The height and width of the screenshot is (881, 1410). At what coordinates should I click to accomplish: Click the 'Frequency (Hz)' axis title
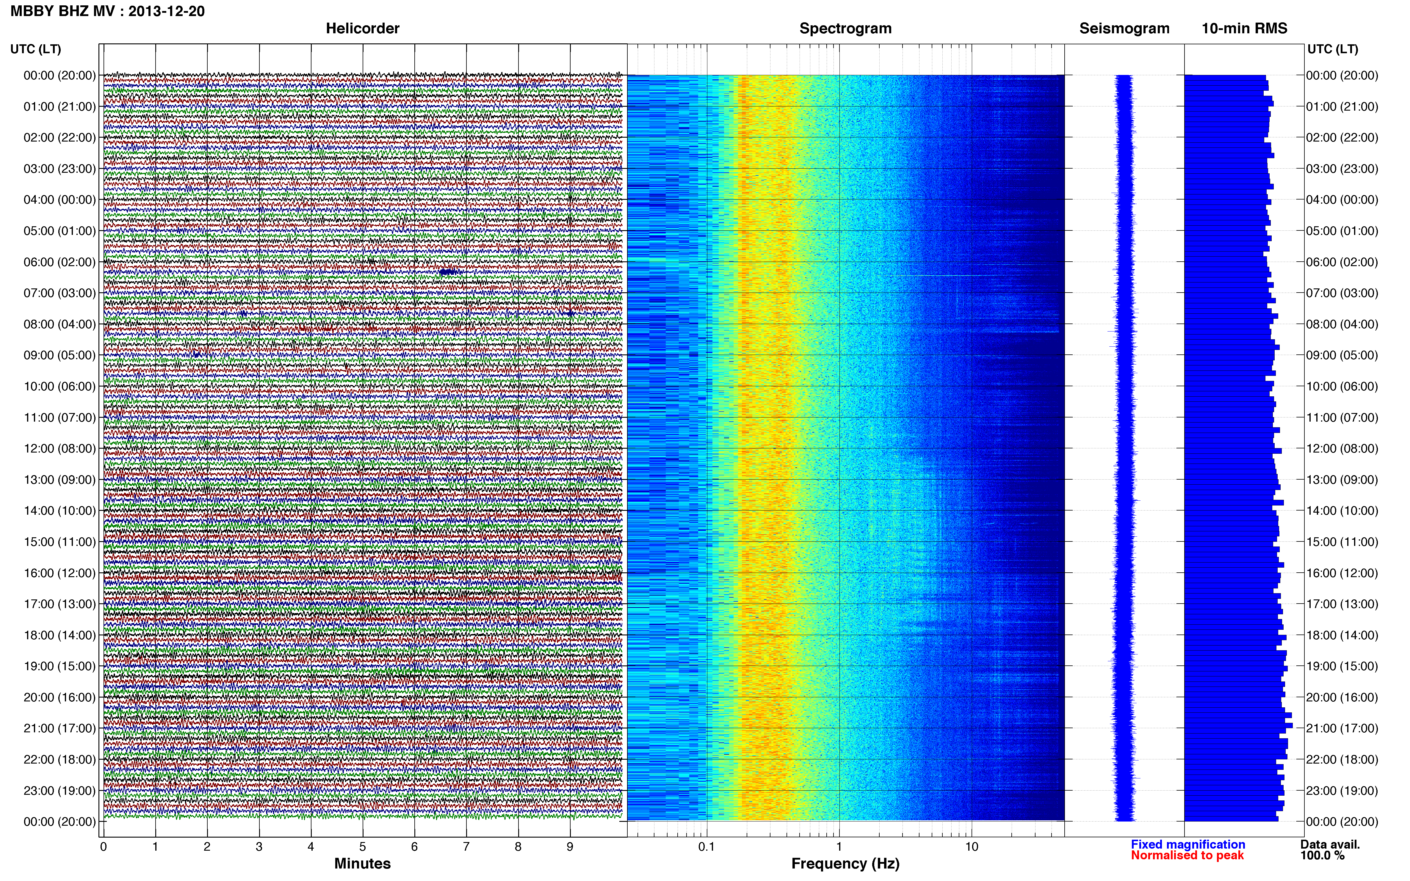(x=845, y=863)
